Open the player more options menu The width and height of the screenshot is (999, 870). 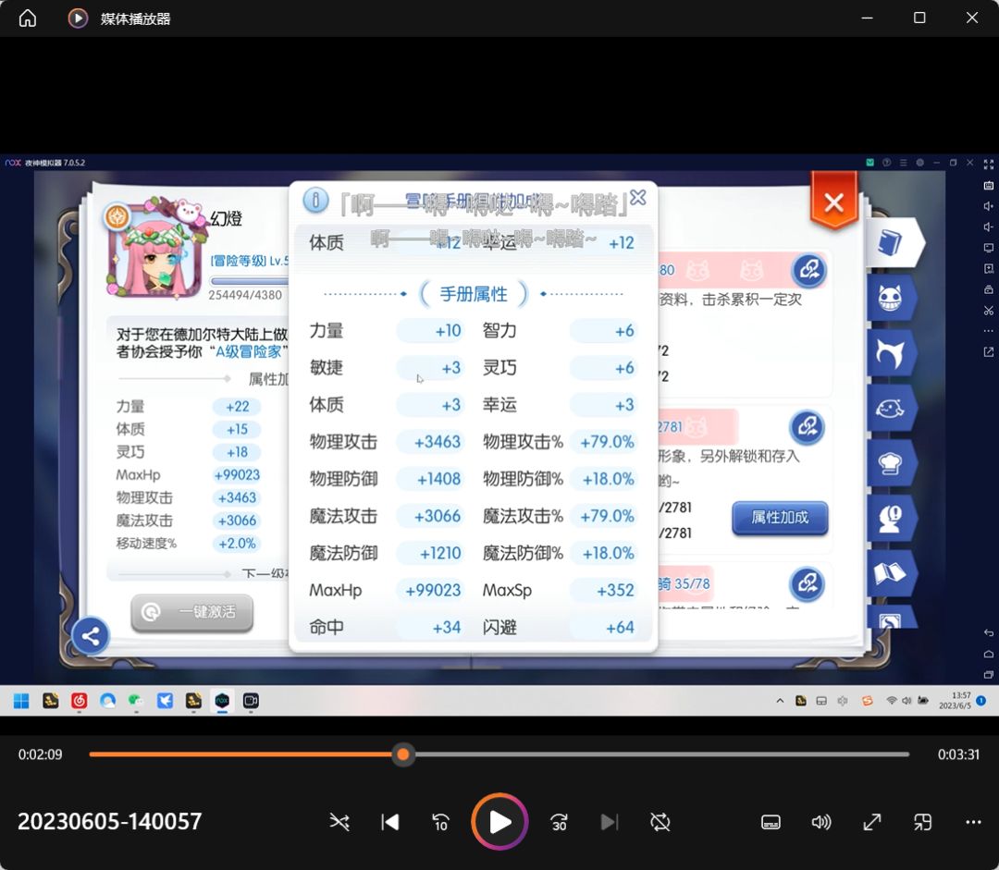coord(973,822)
